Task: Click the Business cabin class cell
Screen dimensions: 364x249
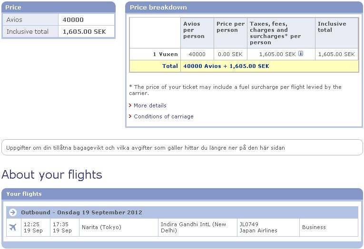Action: [x=329, y=228]
